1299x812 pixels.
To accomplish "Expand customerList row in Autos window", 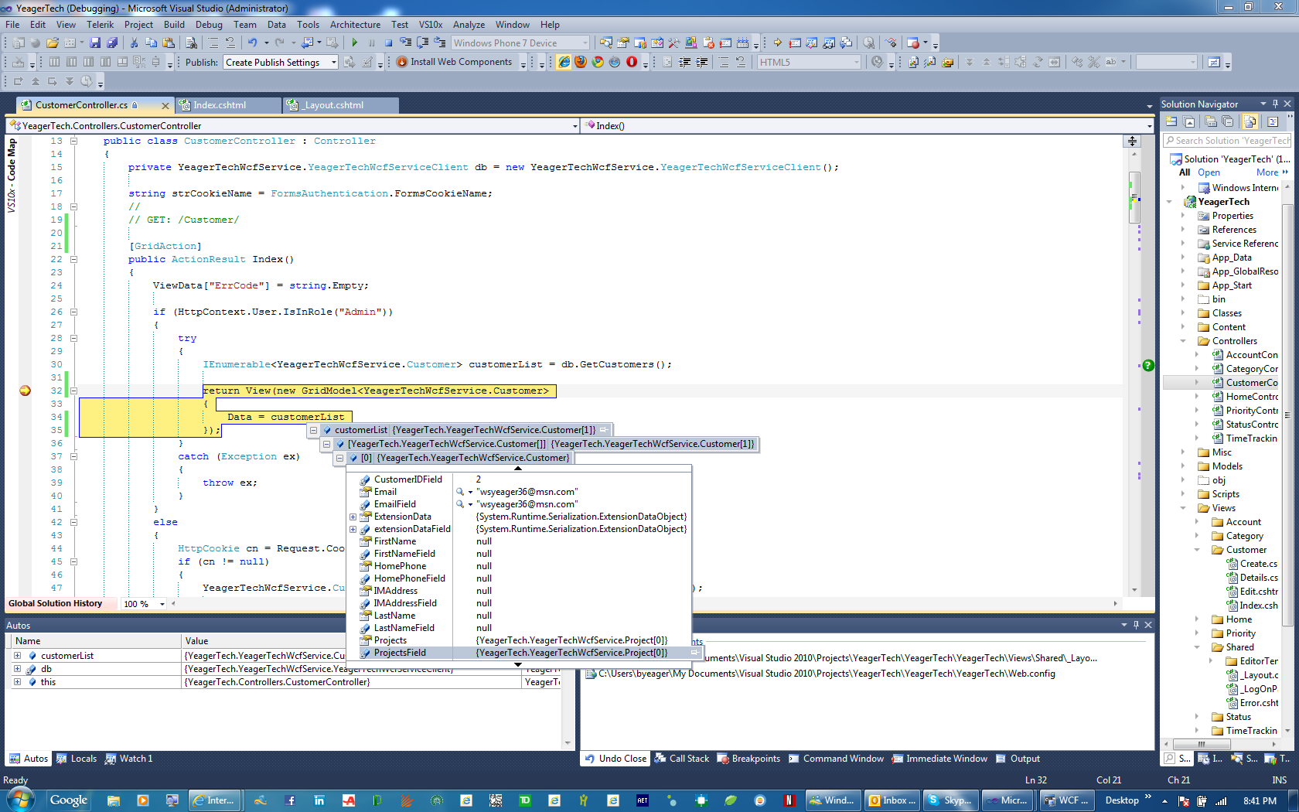I will pos(17,656).
